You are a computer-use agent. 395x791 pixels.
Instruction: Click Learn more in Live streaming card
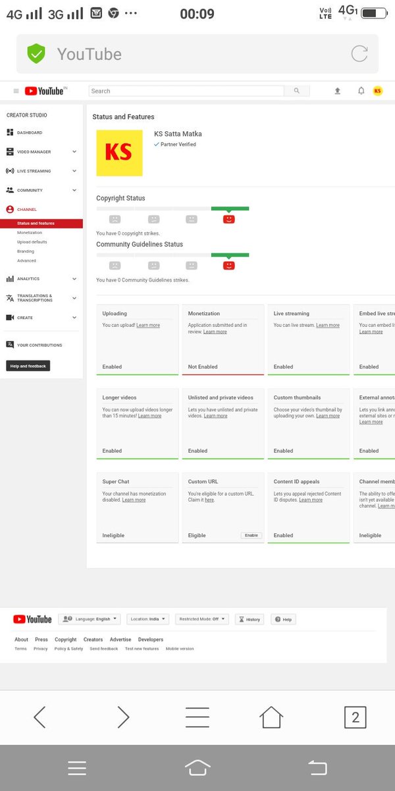[328, 325]
